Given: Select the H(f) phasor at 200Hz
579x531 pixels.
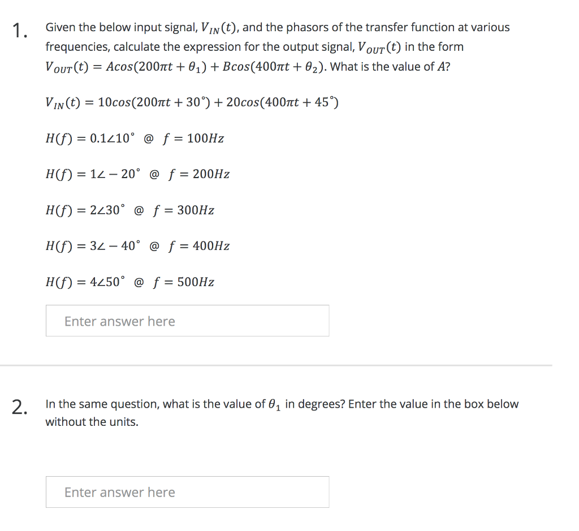Looking at the screenshot, I should 137,174.
